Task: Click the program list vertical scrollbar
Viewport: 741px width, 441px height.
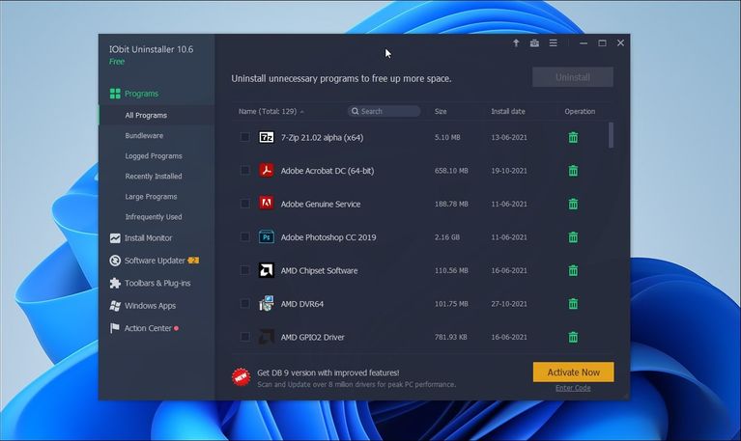Action: pyautogui.click(x=611, y=135)
